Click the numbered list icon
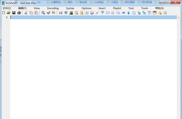 click(x=113, y=13)
